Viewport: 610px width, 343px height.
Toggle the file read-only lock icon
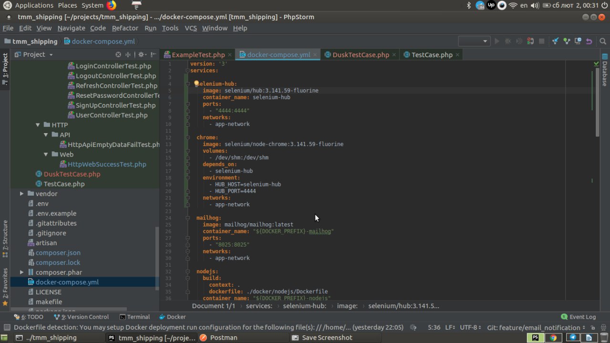(x=594, y=328)
